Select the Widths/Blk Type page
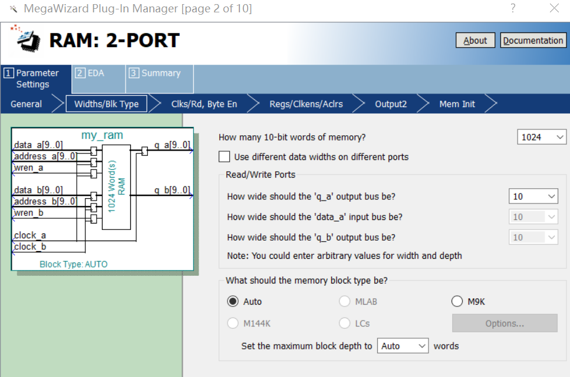Viewport: 570px width, 377px height. point(107,104)
